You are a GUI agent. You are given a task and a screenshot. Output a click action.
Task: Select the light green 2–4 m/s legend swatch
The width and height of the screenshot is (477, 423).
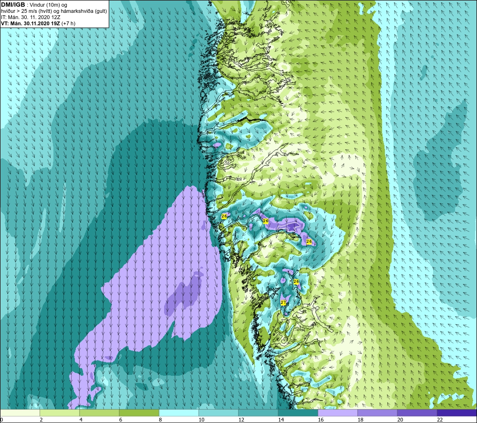tap(60, 413)
